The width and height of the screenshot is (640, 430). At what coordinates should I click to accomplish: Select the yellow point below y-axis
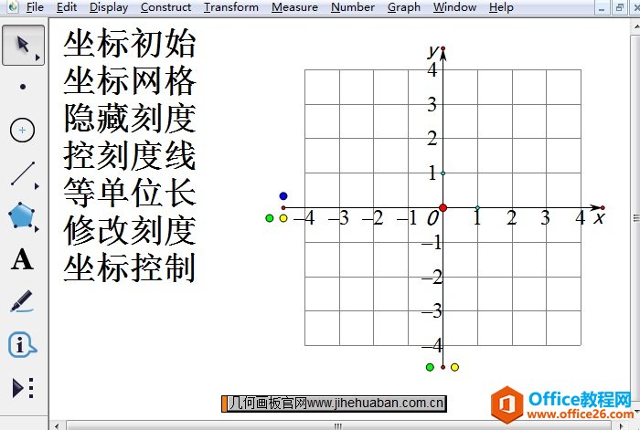[x=454, y=367]
